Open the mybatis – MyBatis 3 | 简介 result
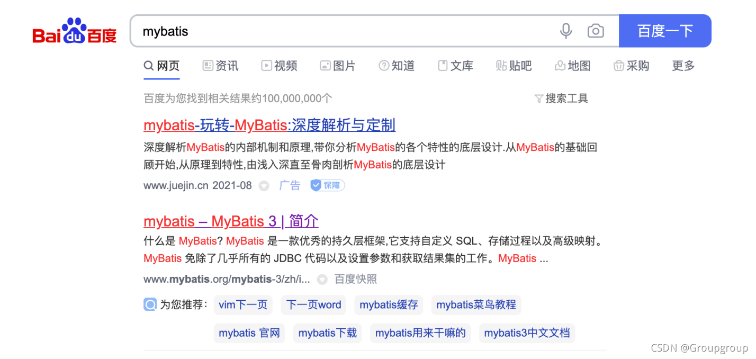The height and width of the screenshot is (359, 756). [x=231, y=221]
